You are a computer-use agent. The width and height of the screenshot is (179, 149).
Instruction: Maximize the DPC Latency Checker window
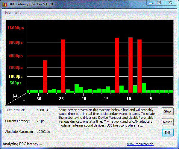159,3
